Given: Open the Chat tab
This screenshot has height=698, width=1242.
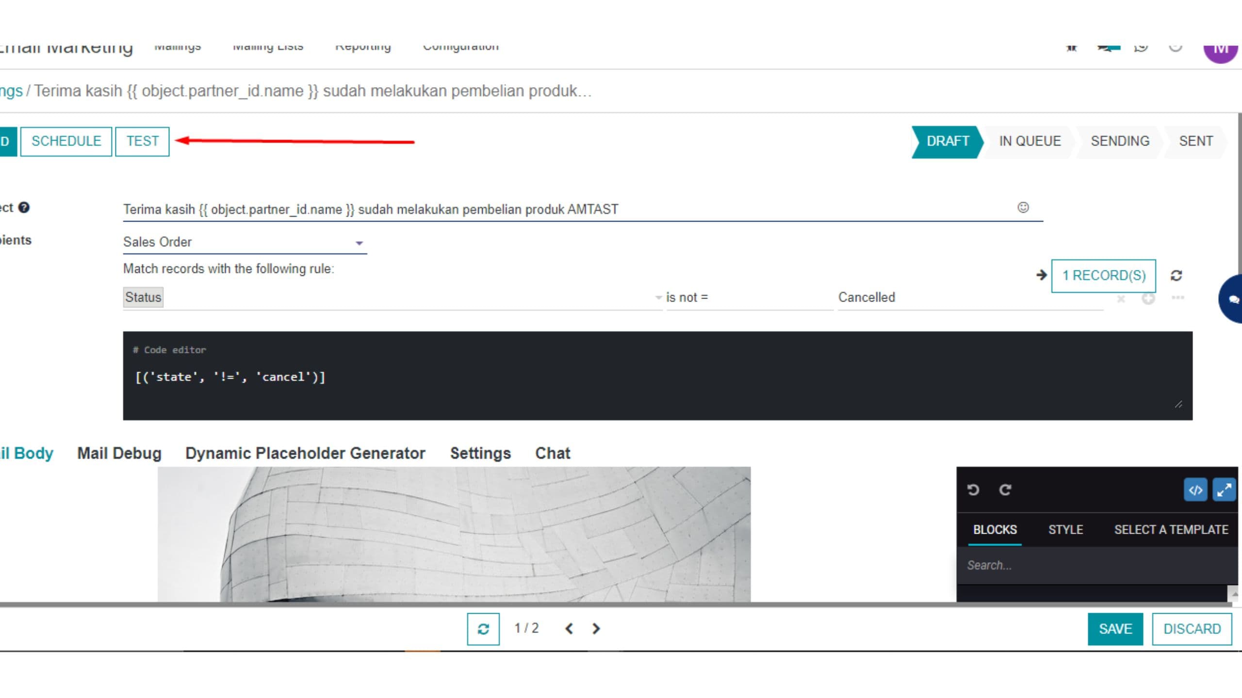Looking at the screenshot, I should point(553,453).
